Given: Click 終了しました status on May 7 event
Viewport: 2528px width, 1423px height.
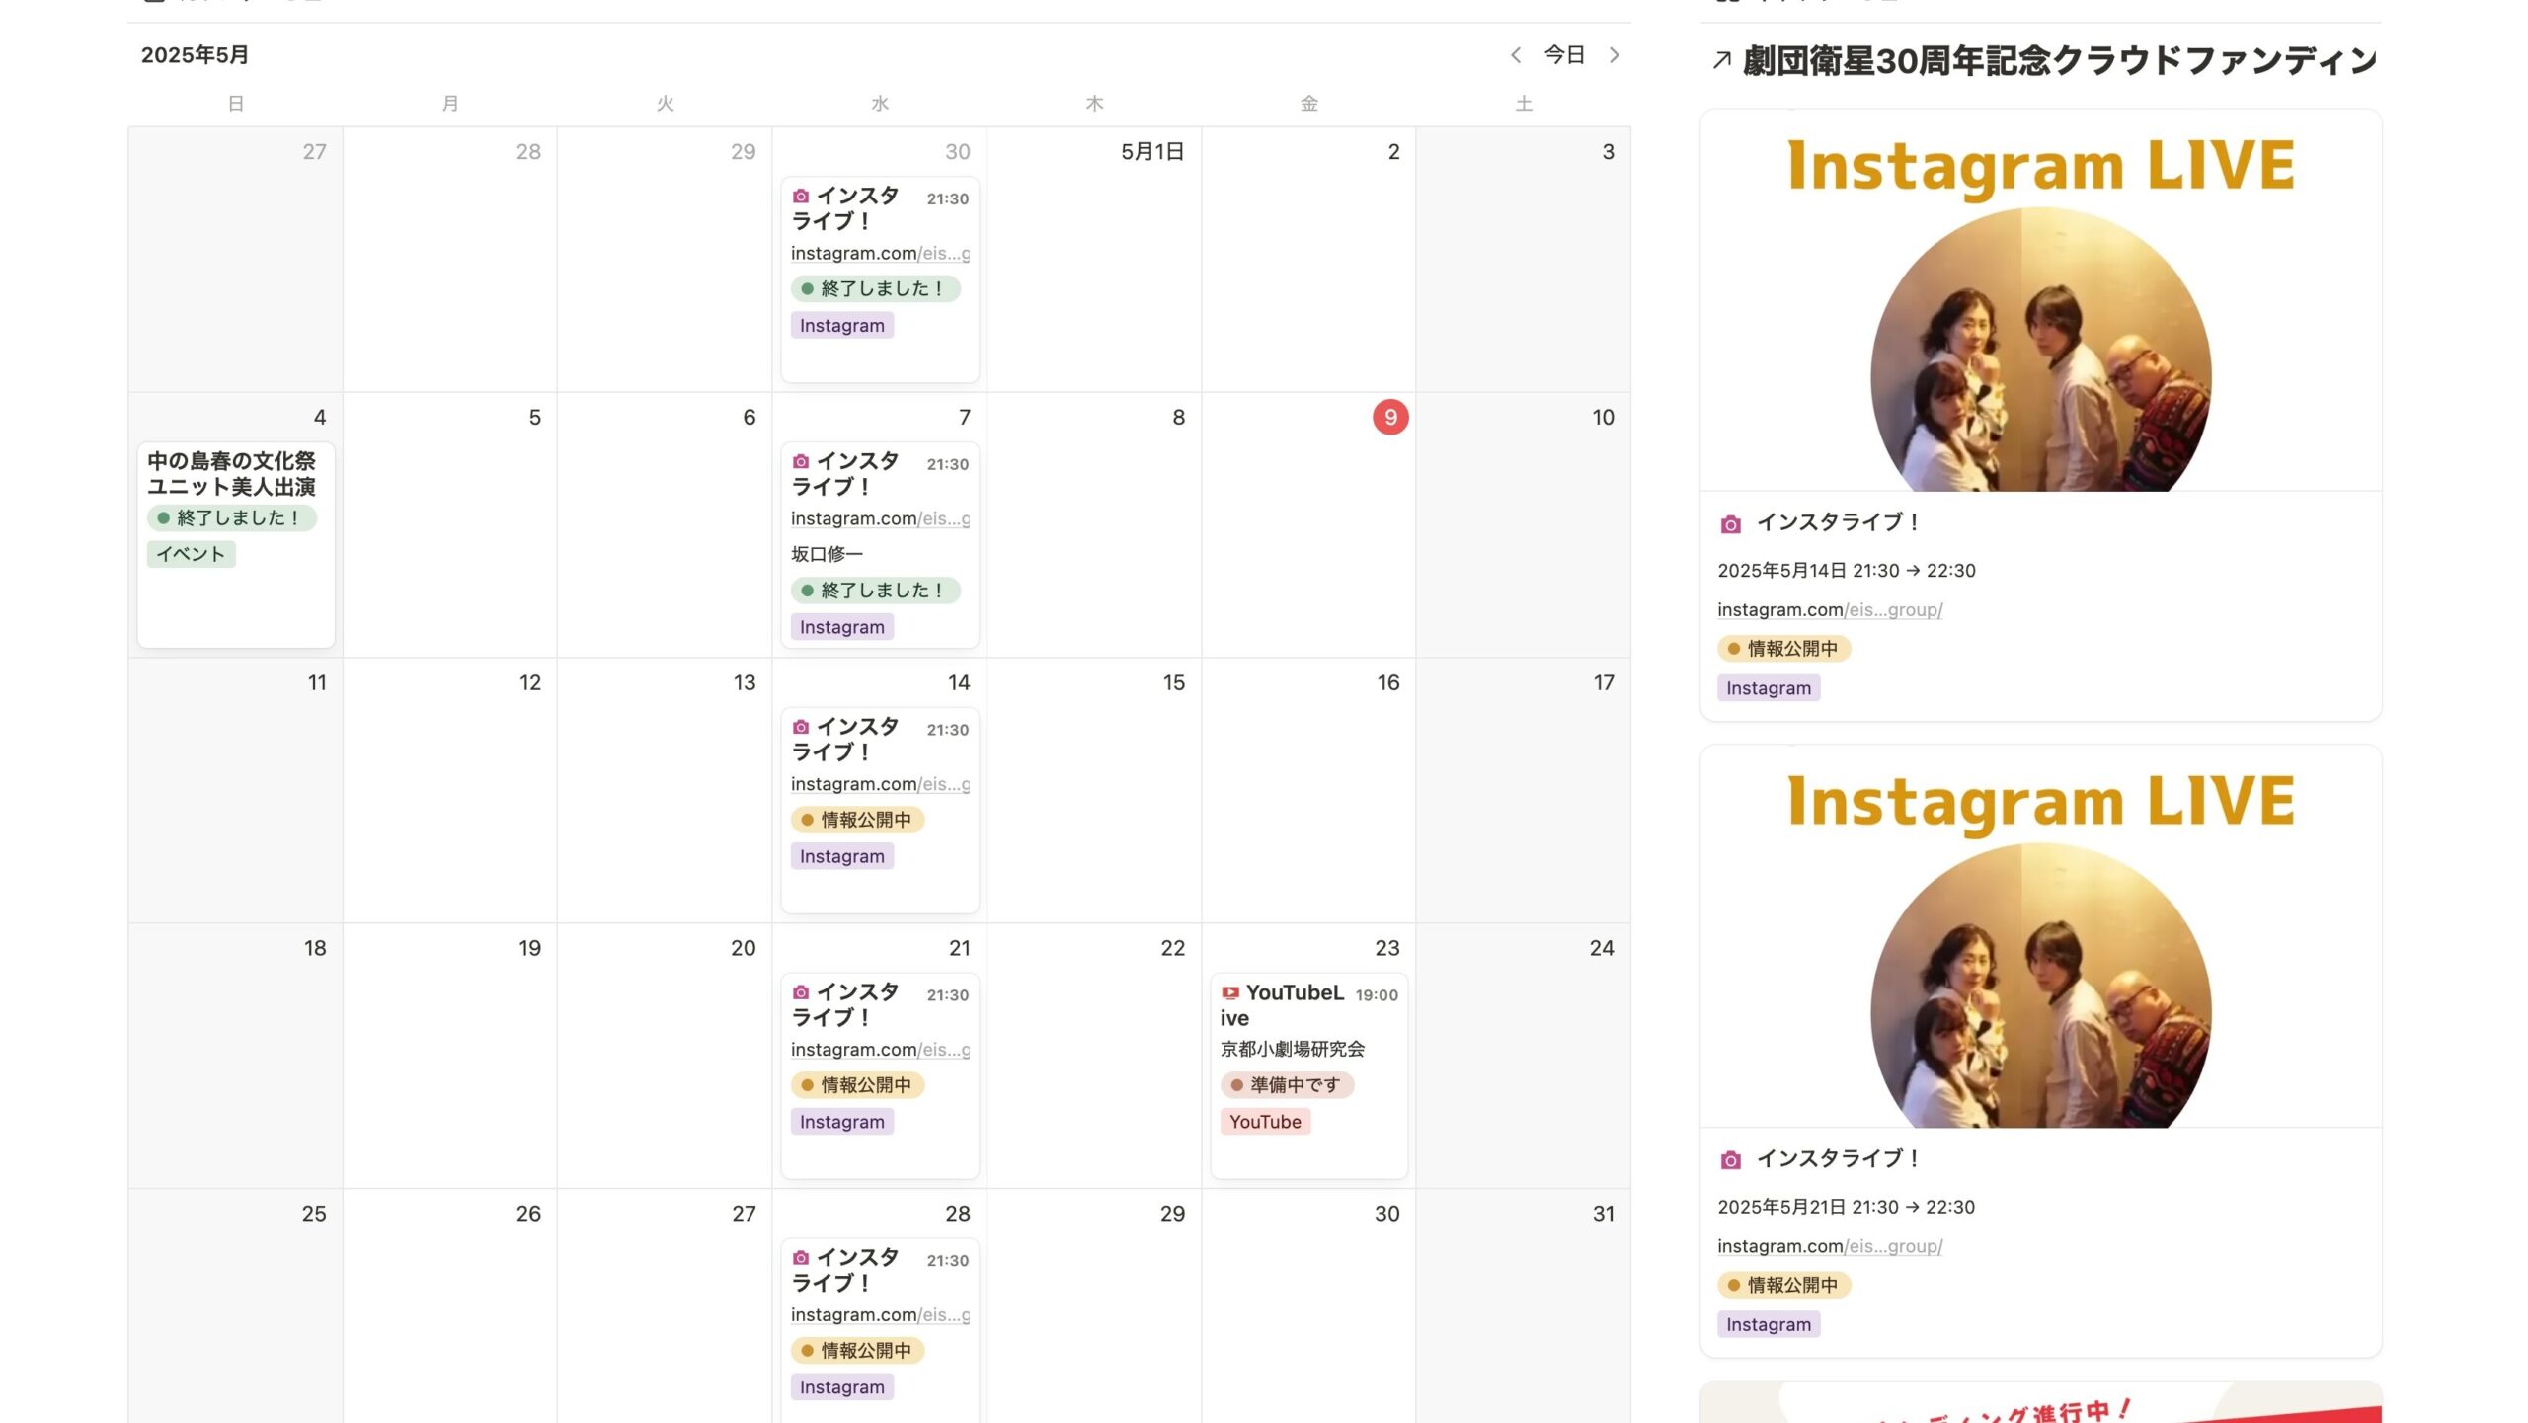Looking at the screenshot, I should click(x=875, y=591).
